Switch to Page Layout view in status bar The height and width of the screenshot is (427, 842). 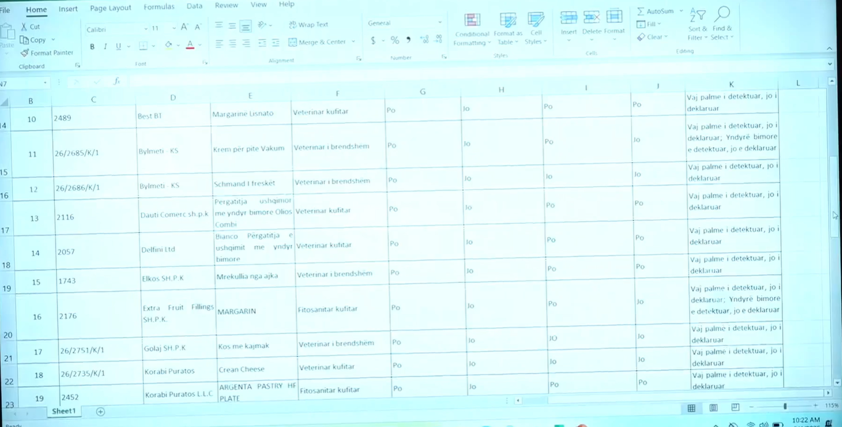click(713, 407)
